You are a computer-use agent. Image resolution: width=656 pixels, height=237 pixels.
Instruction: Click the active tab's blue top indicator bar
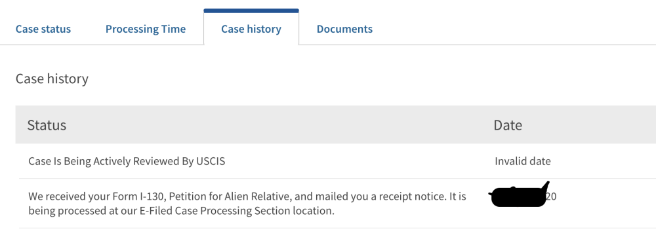click(251, 11)
